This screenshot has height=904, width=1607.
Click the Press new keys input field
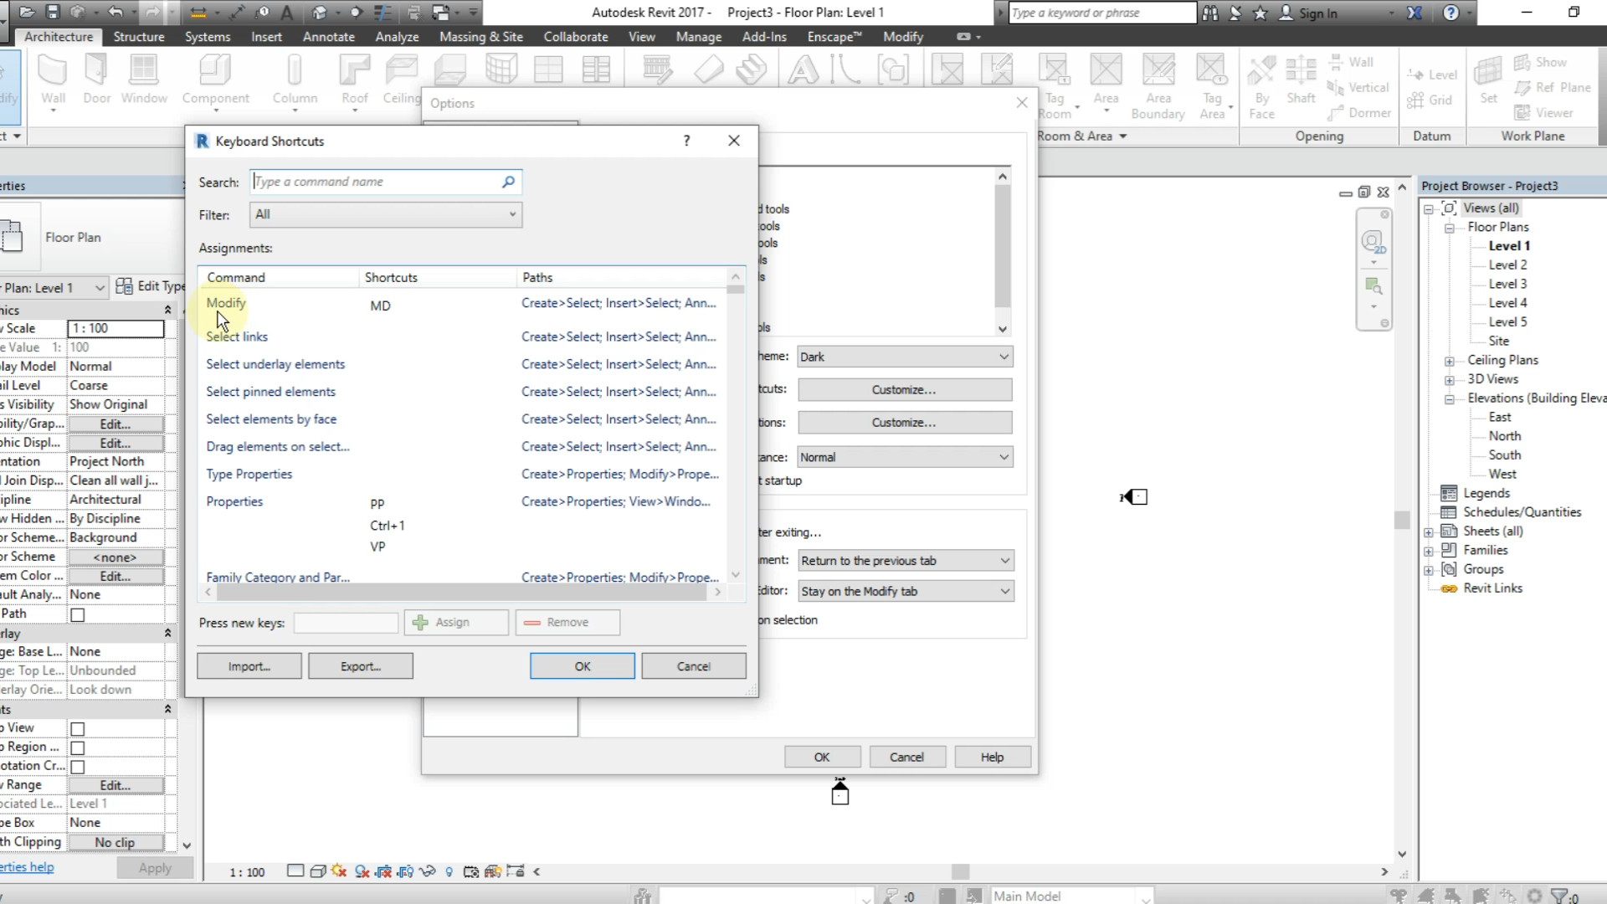[346, 623]
